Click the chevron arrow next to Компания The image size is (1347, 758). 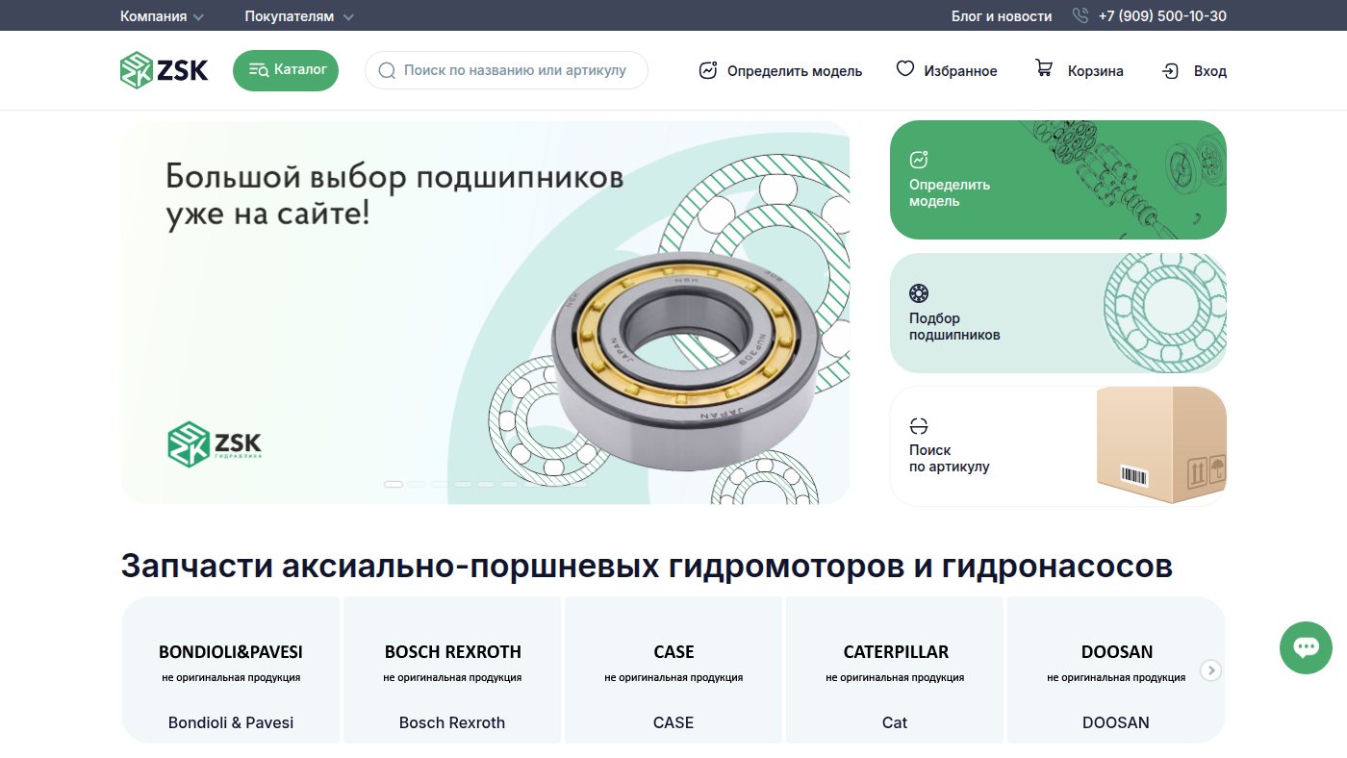point(198,17)
